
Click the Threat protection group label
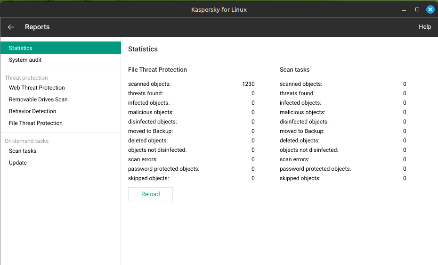point(26,78)
